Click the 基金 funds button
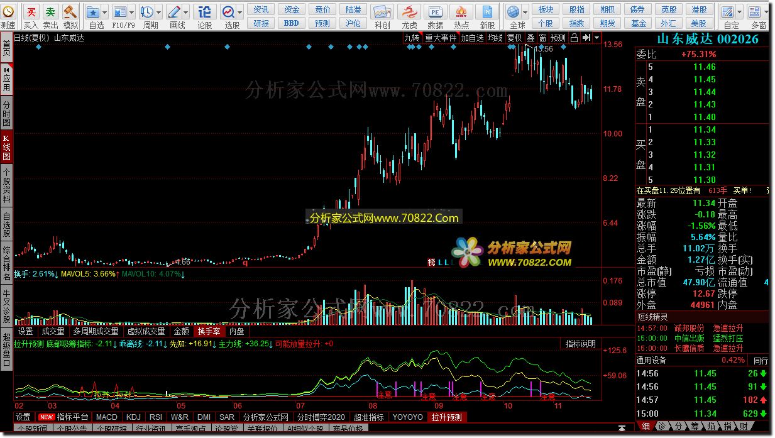 coord(639,23)
